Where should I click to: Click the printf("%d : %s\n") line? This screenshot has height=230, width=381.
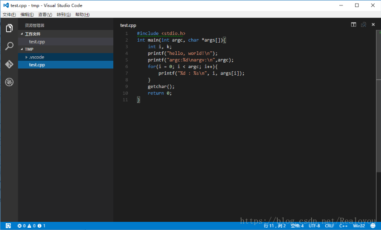coord(202,73)
